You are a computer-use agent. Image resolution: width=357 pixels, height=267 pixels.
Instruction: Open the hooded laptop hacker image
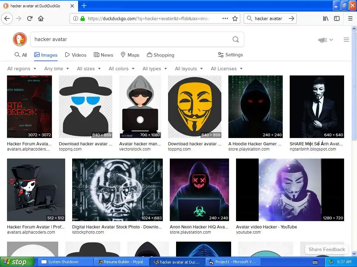[x=140, y=107]
